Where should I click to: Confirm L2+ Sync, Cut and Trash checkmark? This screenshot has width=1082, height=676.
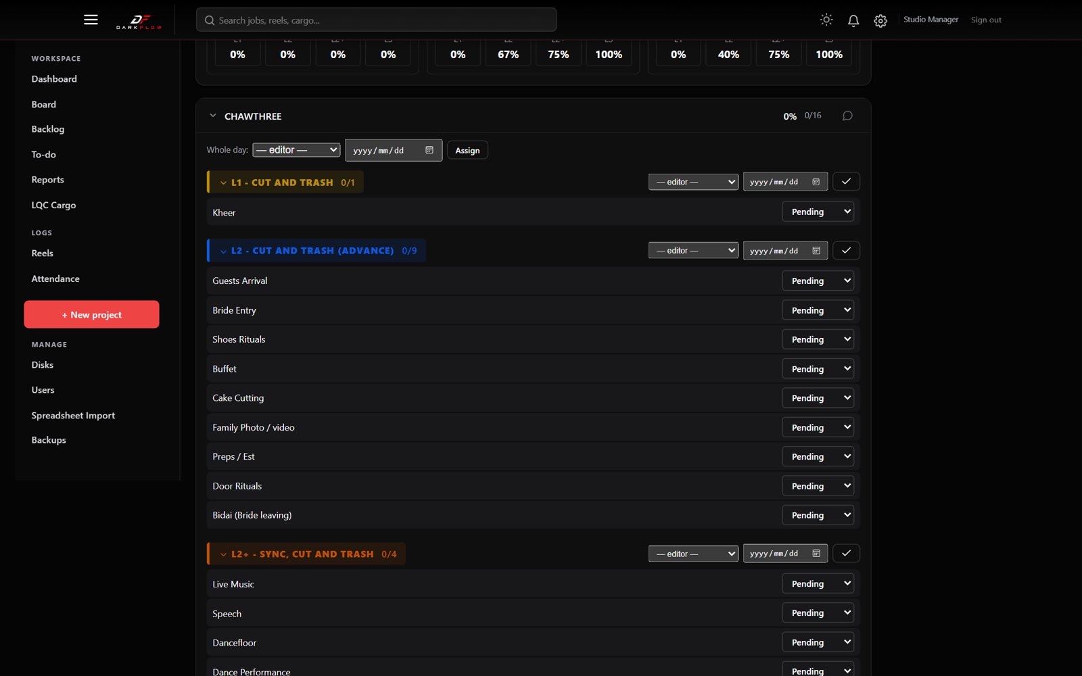(846, 553)
